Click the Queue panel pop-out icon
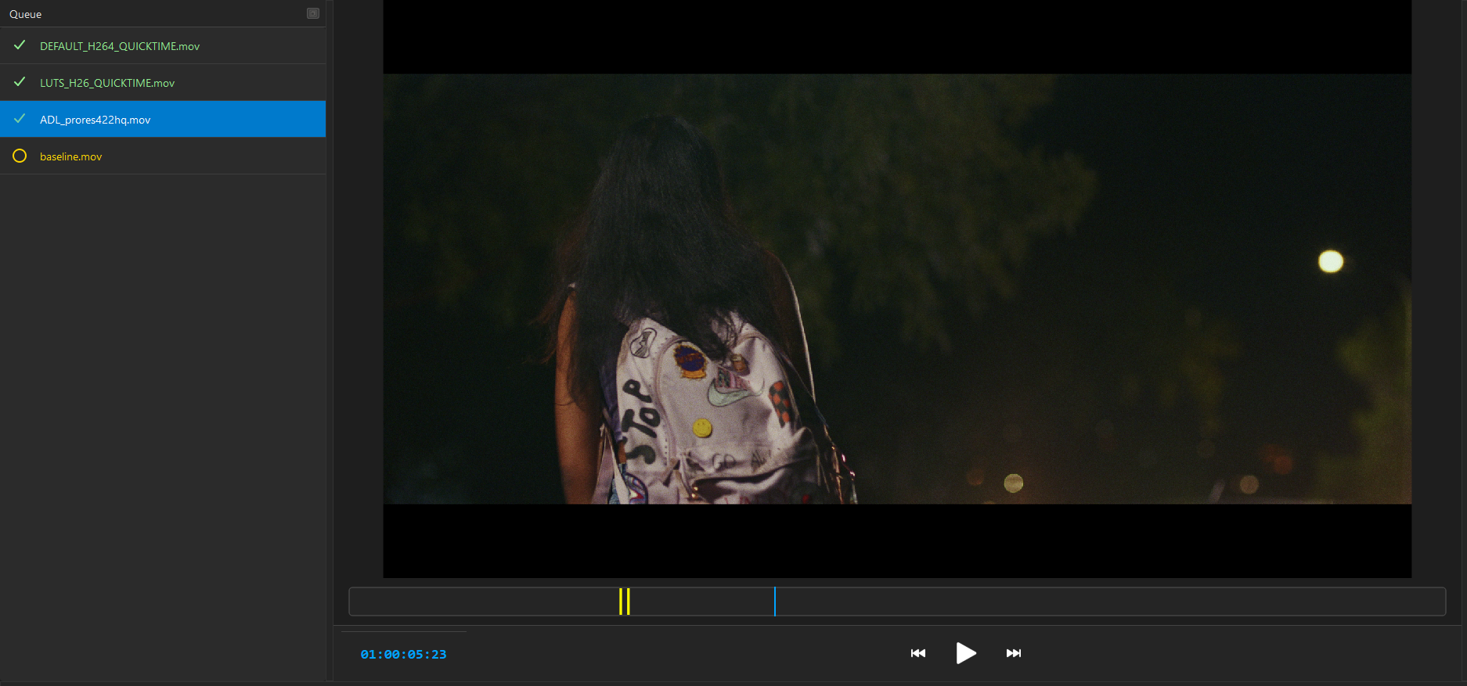 [313, 13]
